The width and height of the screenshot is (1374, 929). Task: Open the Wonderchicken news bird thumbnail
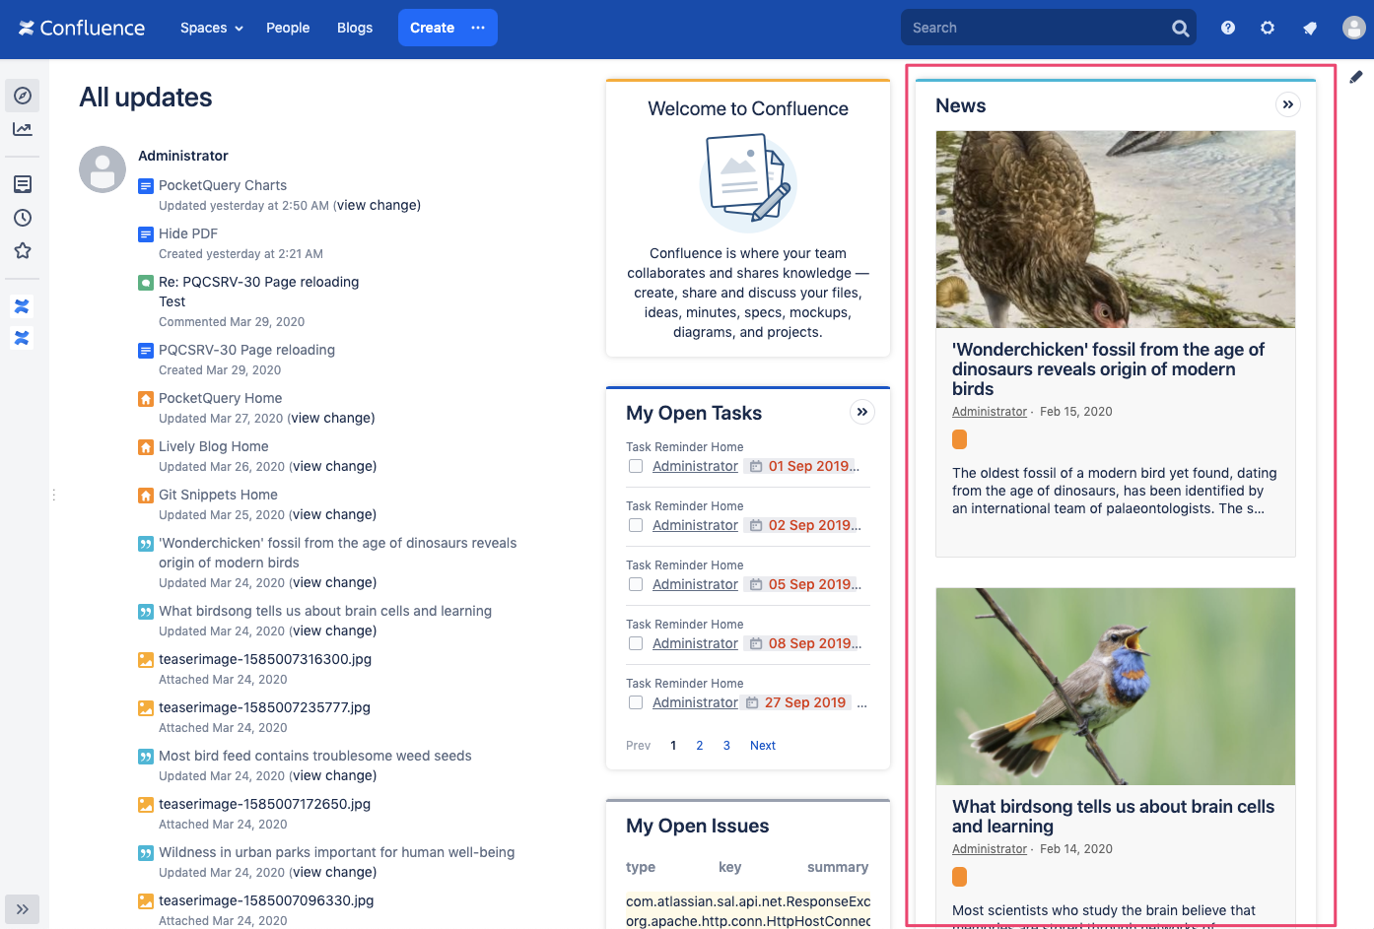[1116, 230]
